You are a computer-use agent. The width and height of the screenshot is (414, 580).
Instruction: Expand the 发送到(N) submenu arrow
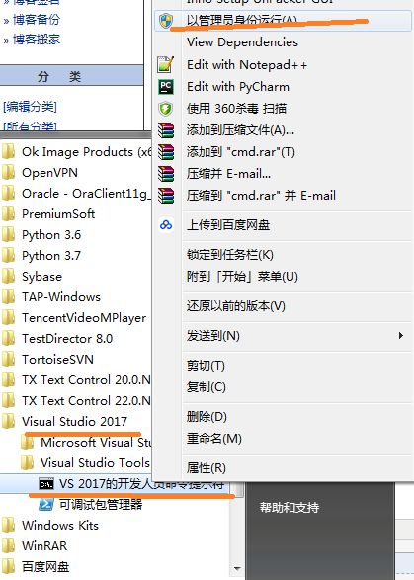(401, 336)
